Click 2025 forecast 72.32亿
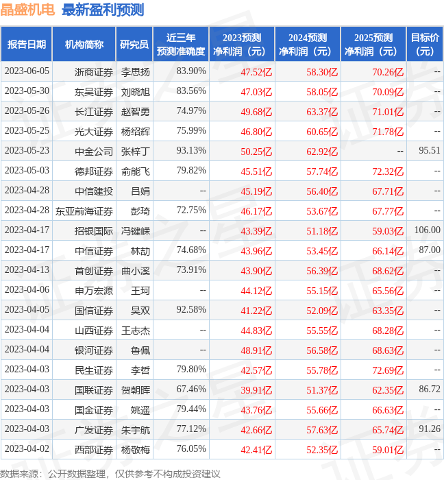Viewport: 444px width, 480px height. click(x=388, y=171)
